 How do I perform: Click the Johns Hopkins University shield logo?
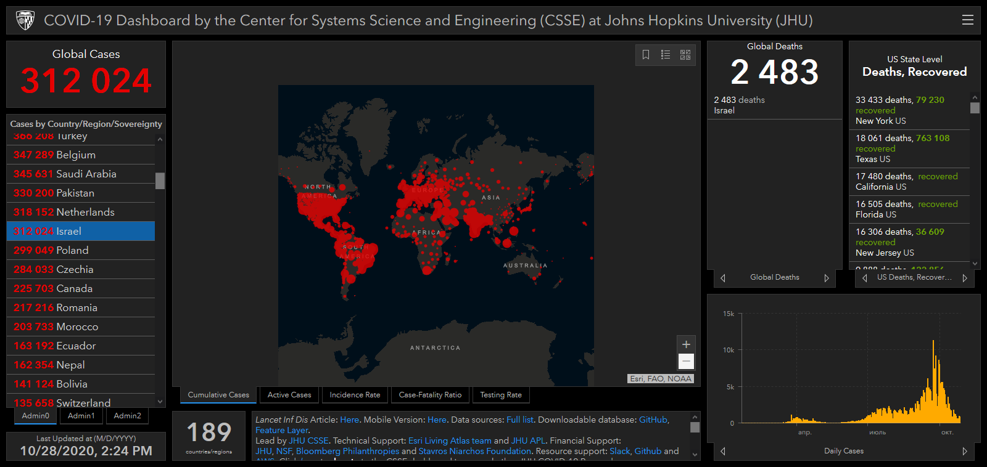point(25,20)
